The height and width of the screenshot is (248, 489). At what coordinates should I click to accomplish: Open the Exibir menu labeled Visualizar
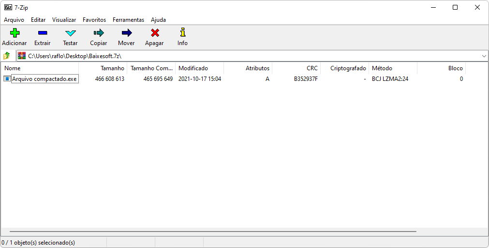coord(64,20)
